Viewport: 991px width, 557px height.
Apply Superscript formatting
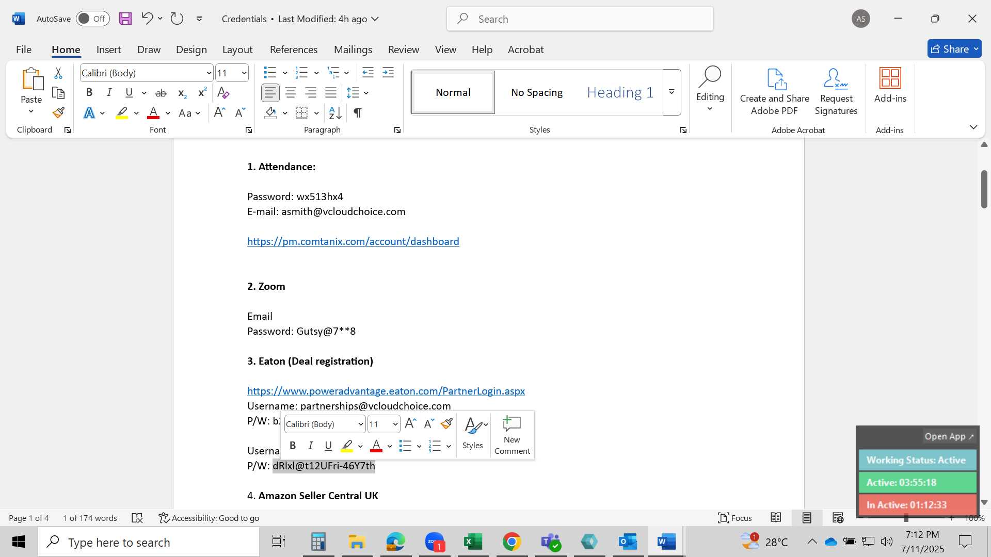click(202, 93)
